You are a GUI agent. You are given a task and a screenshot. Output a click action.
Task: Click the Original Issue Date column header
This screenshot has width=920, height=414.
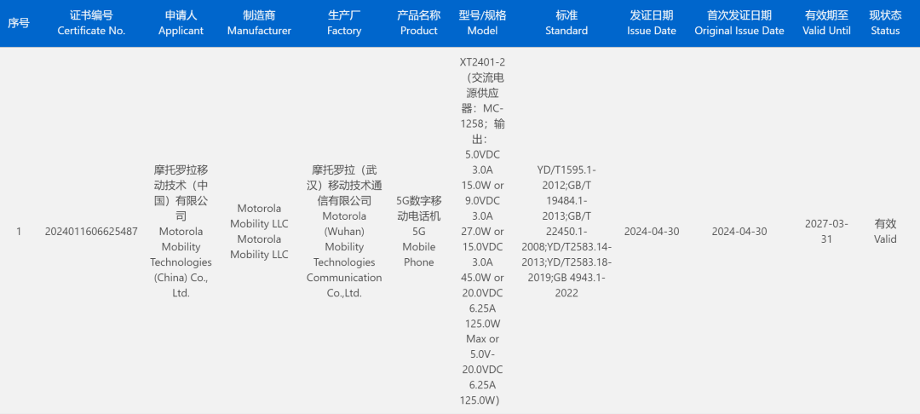click(739, 24)
